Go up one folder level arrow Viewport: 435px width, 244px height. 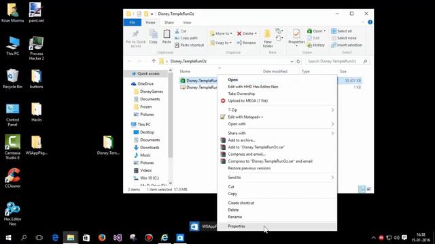pos(154,62)
